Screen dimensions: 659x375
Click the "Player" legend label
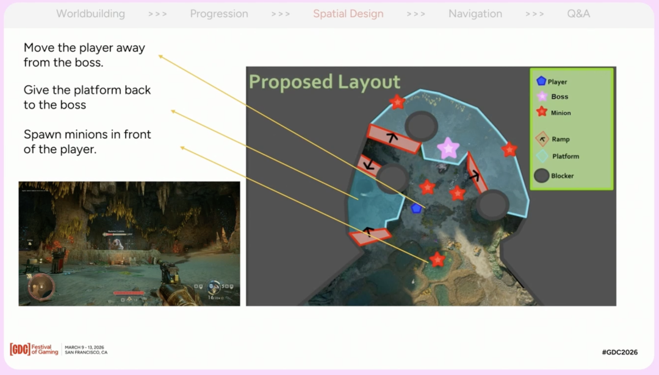point(557,82)
